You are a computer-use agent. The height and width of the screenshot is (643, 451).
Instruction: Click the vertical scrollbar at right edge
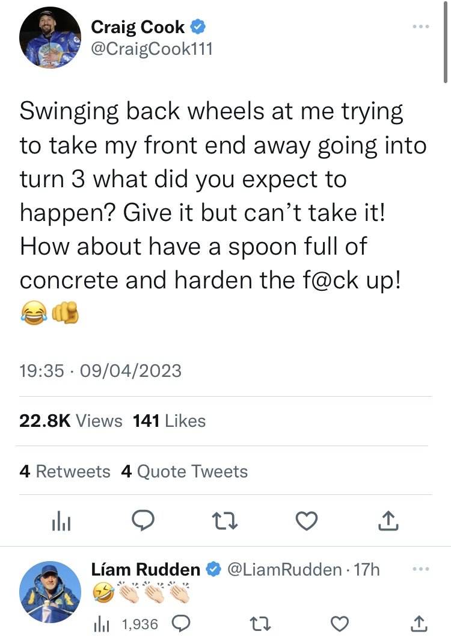[x=446, y=42]
